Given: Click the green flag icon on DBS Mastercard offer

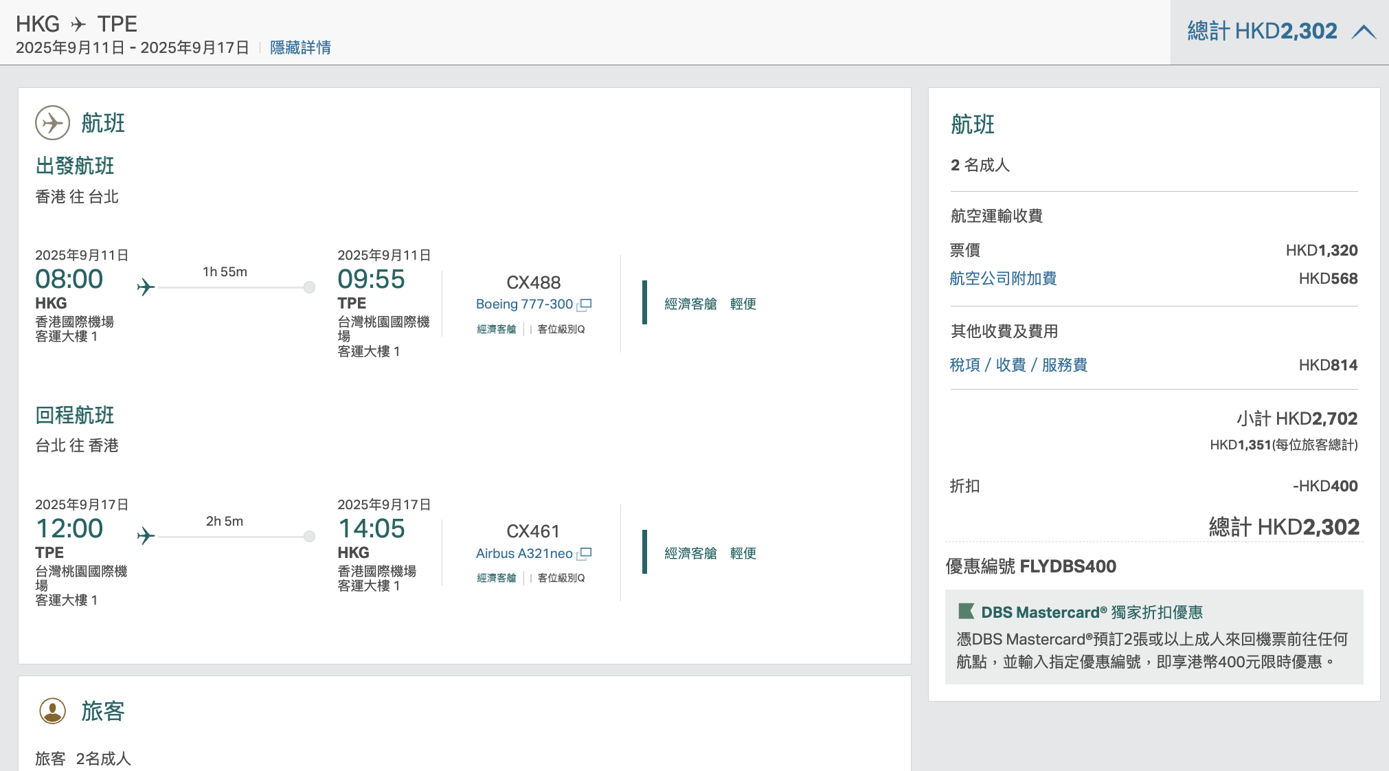Looking at the screenshot, I should tap(967, 611).
